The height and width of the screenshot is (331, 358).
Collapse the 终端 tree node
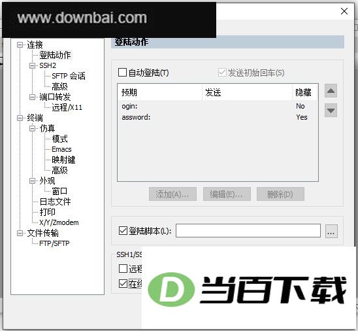pyautogui.click(x=20, y=118)
